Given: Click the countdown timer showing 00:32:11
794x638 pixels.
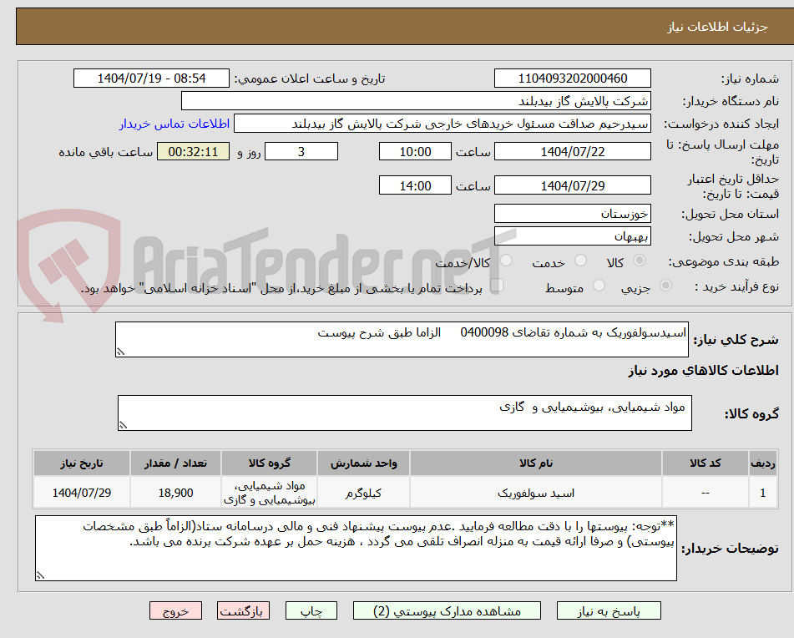Looking at the screenshot, I should [192, 152].
